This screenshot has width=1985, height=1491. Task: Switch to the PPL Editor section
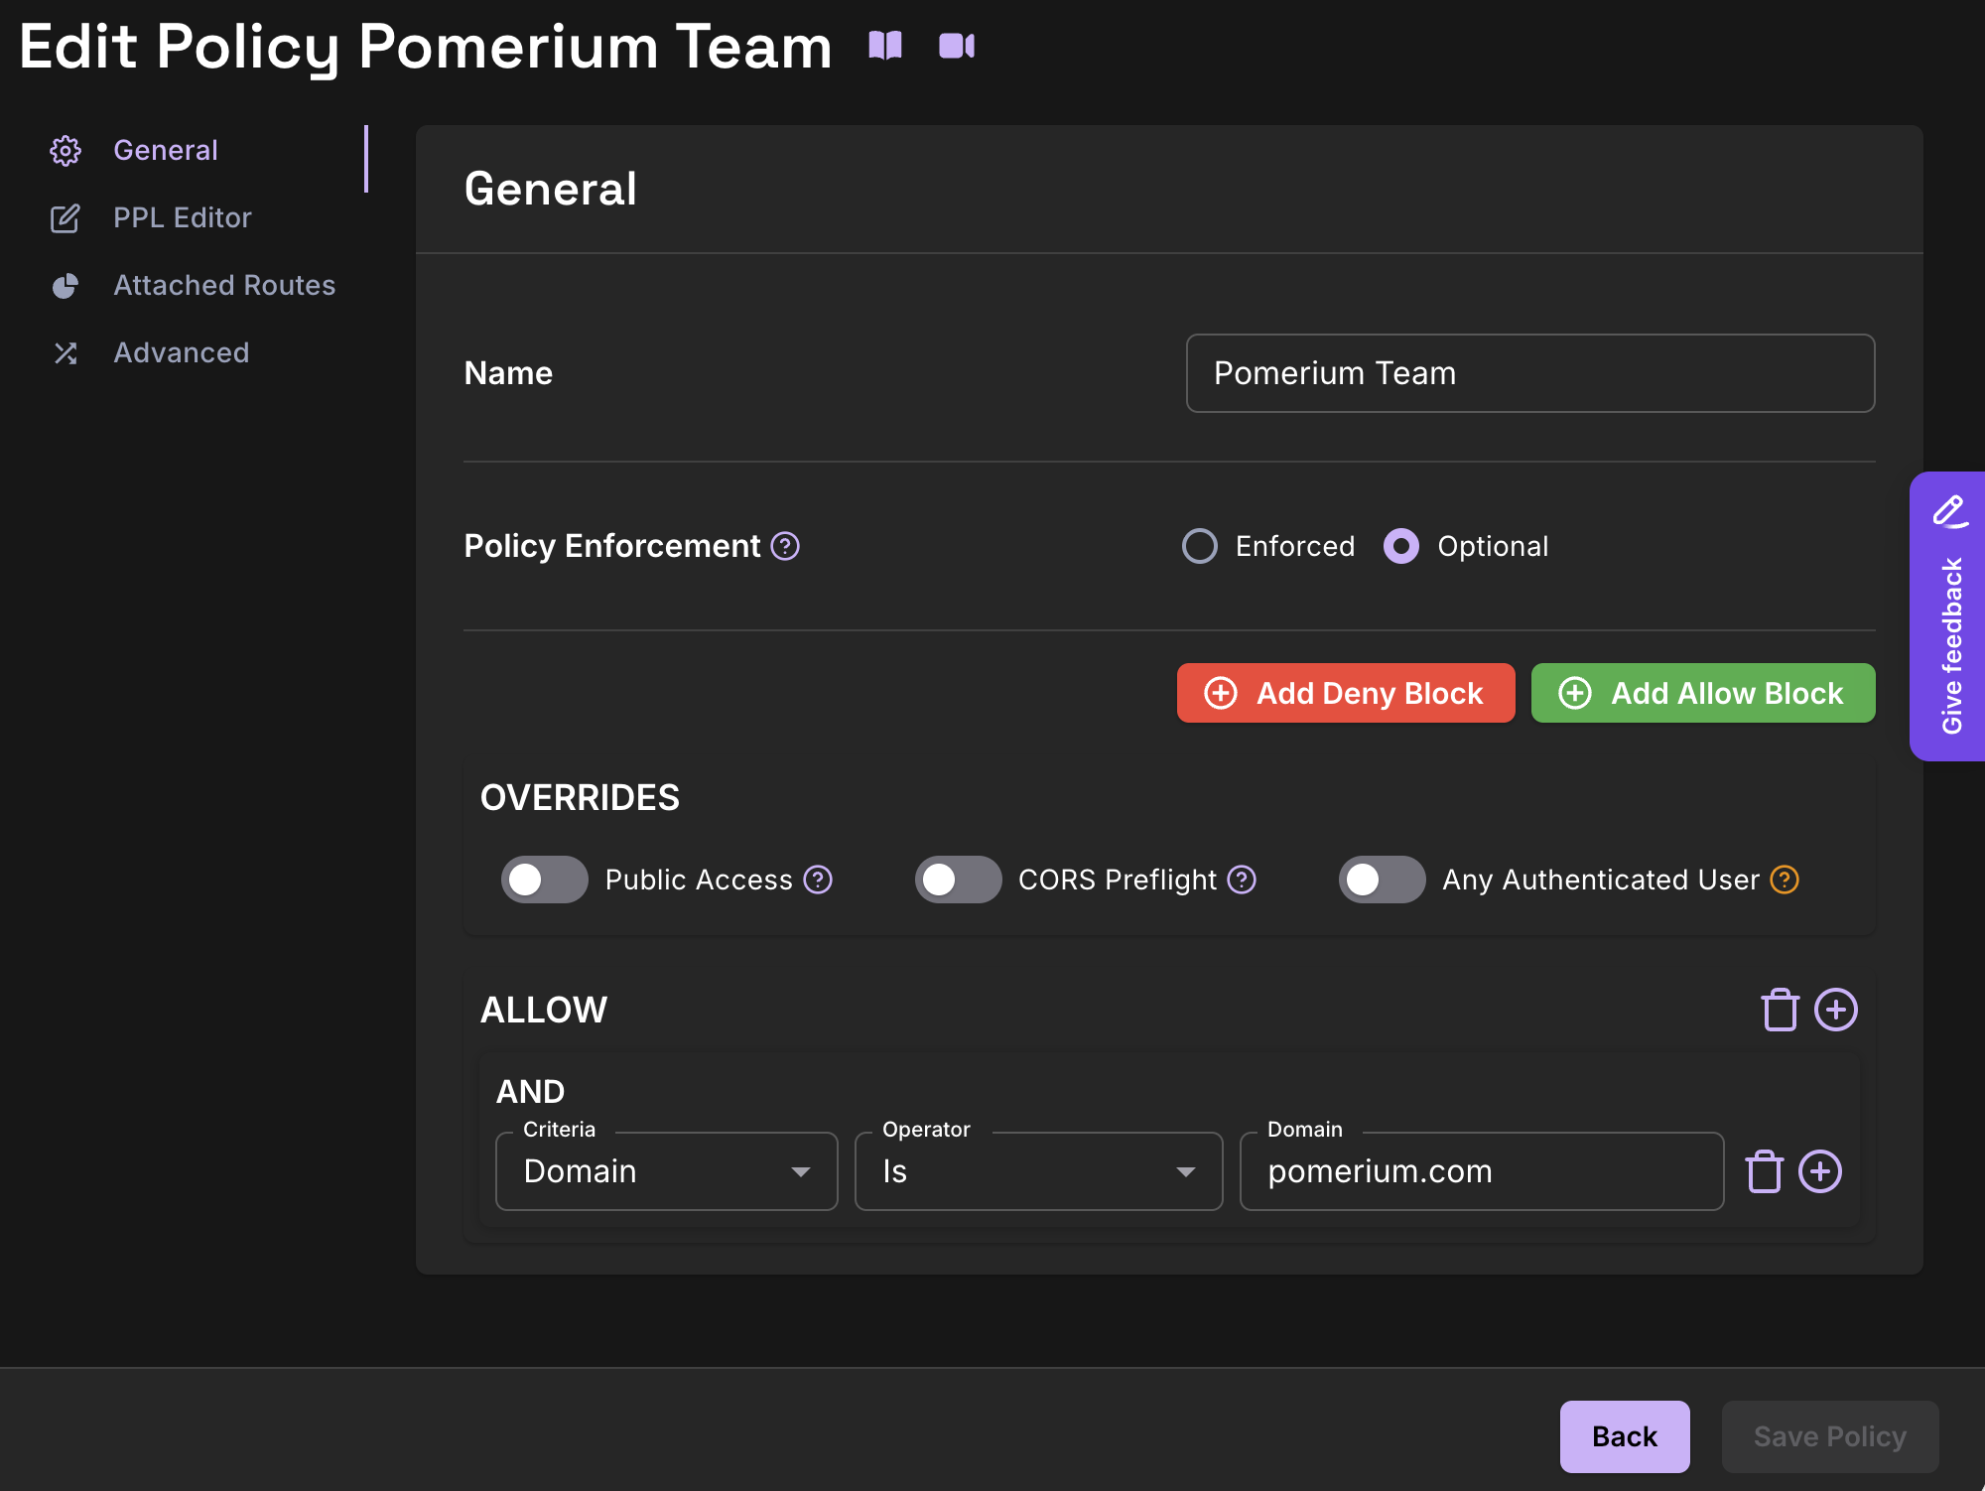click(183, 218)
